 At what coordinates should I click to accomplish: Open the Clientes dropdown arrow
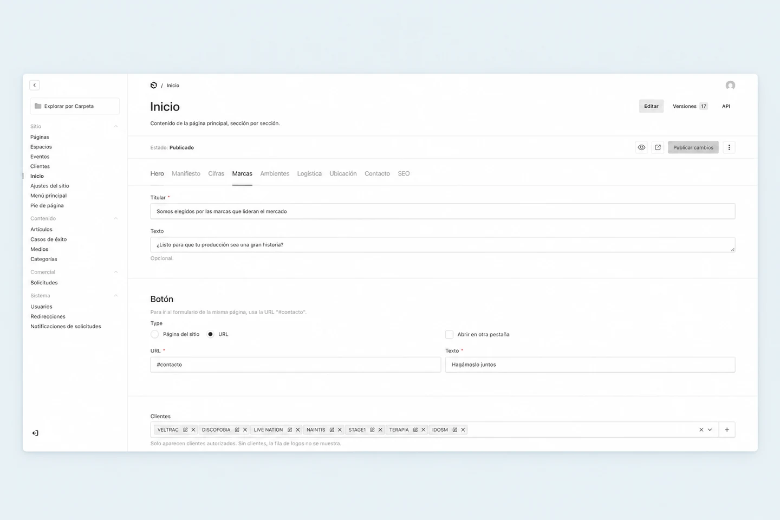(x=710, y=430)
